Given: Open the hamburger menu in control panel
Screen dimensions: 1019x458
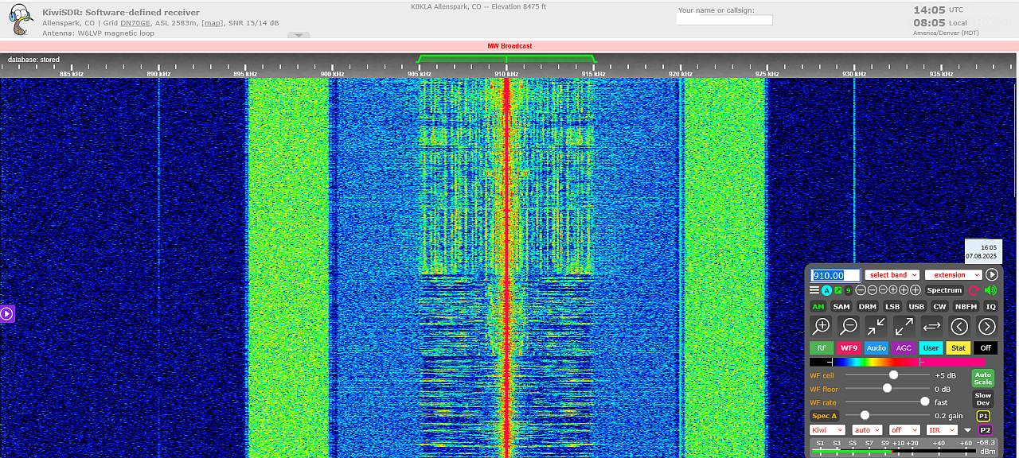Looking at the screenshot, I should tap(814, 290).
